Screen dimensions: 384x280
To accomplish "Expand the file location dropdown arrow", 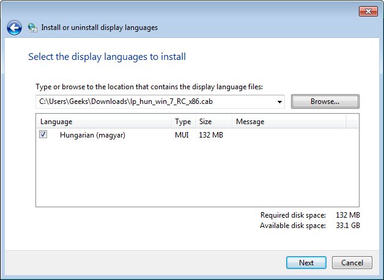I will [x=279, y=102].
